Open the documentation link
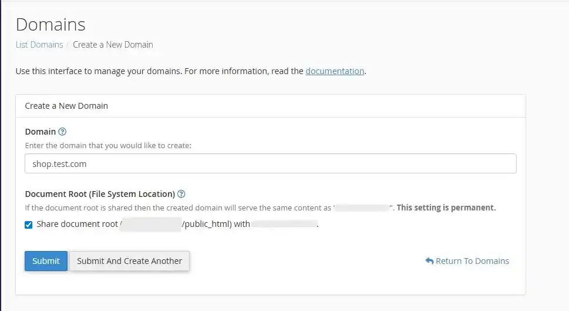 point(335,71)
